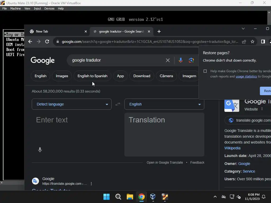
Task: Select the Câmera filter chip
Action: (166, 76)
